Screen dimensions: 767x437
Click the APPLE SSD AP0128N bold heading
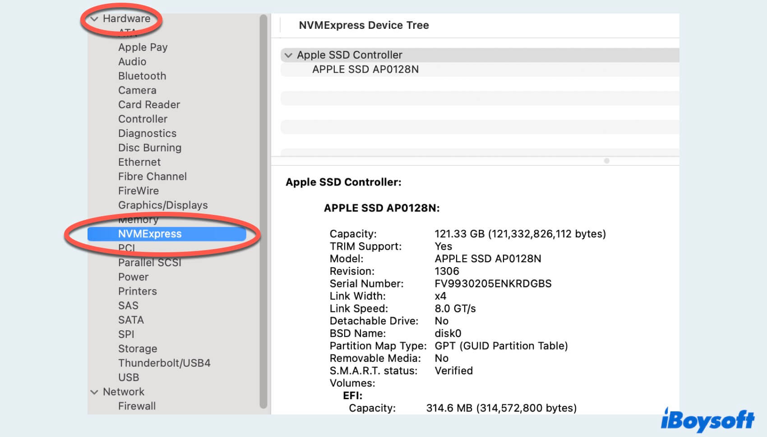click(x=382, y=208)
